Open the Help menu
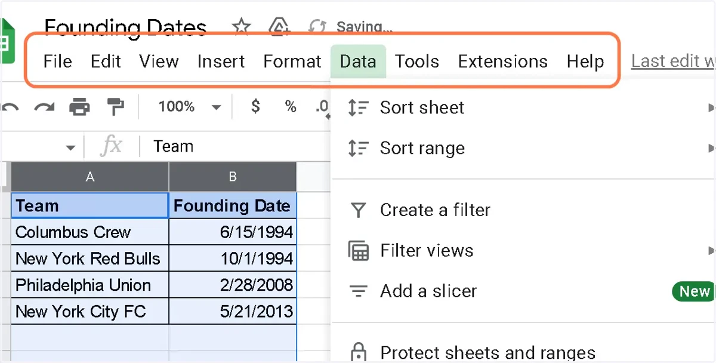The image size is (716, 363). pos(585,61)
